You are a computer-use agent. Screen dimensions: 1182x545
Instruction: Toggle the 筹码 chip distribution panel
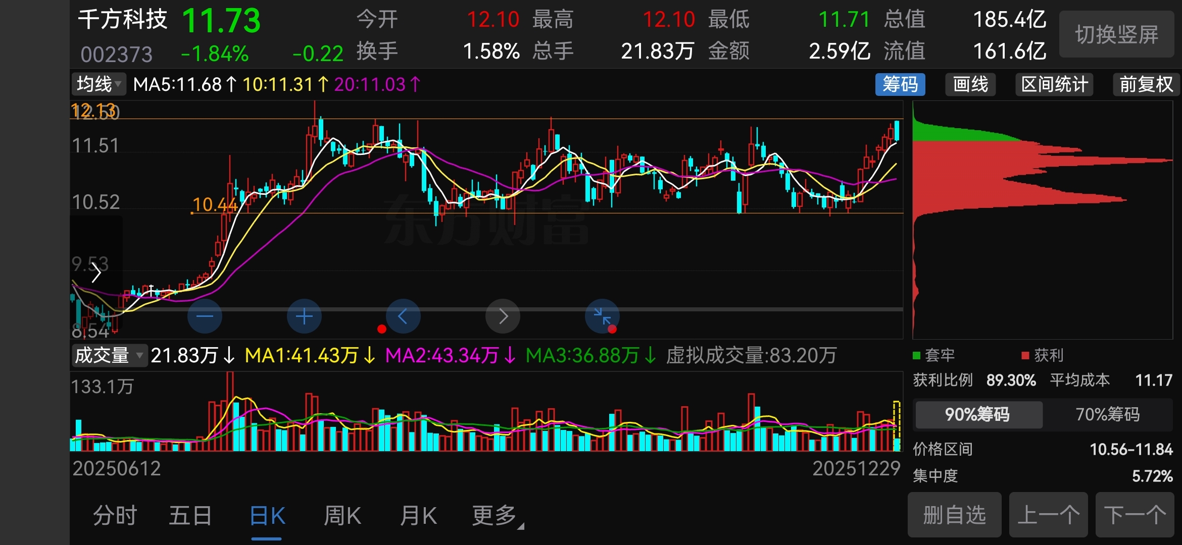click(x=900, y=84)
